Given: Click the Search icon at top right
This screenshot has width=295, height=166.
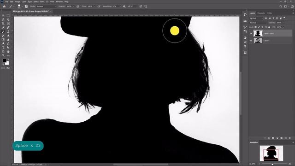Looking at the screenshot, I should [281, 6].
